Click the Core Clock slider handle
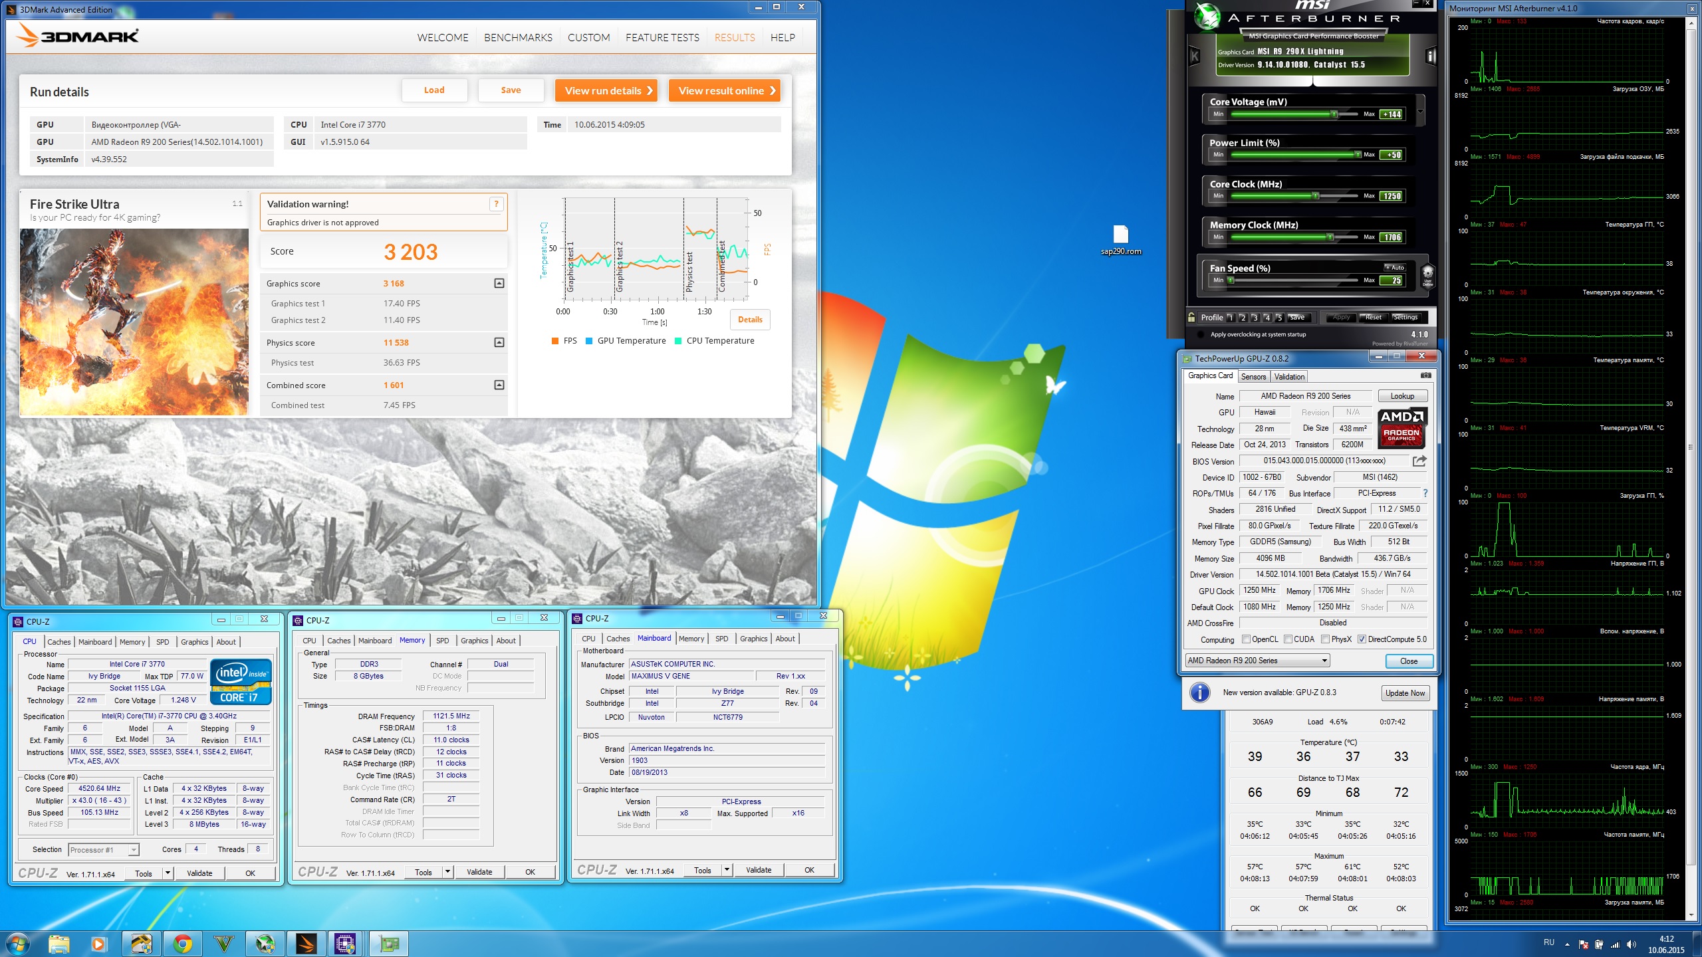This screenshot has width=1702, height=957. coord(1315,196)
